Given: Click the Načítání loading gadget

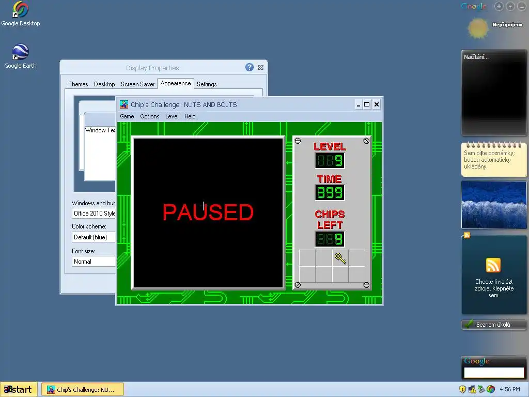Looking at the screenshot, I should coord(493,92).
